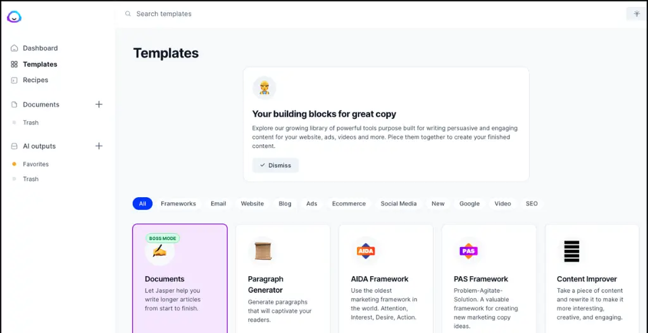Viewport: 648px width, 333px height.
Task: Focus the Search templates field
Action: point(253,14)
